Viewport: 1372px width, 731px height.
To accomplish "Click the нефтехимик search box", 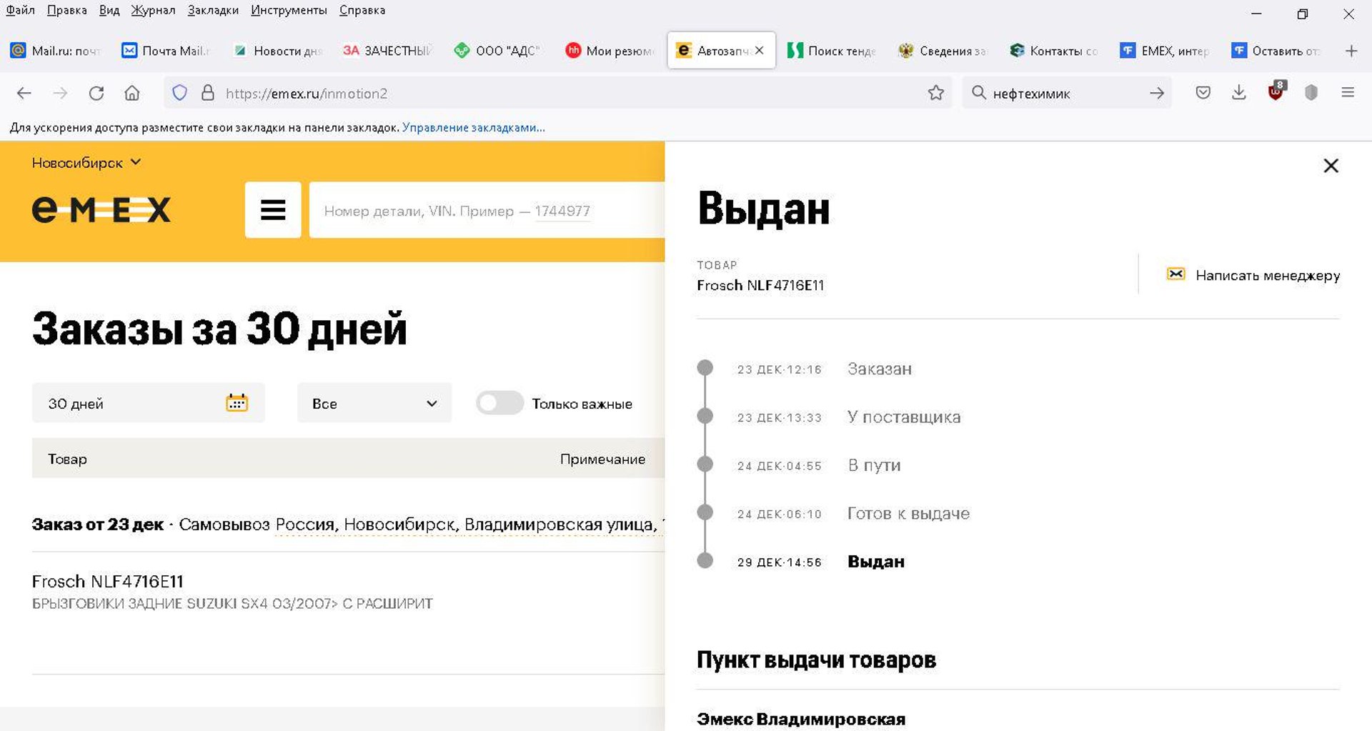I will pyautogui.click(x=1065, y=94).
